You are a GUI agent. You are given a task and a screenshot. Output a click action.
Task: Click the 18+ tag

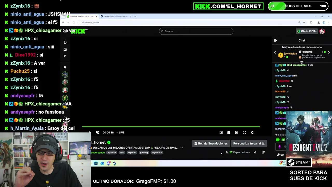click(122, 152)
